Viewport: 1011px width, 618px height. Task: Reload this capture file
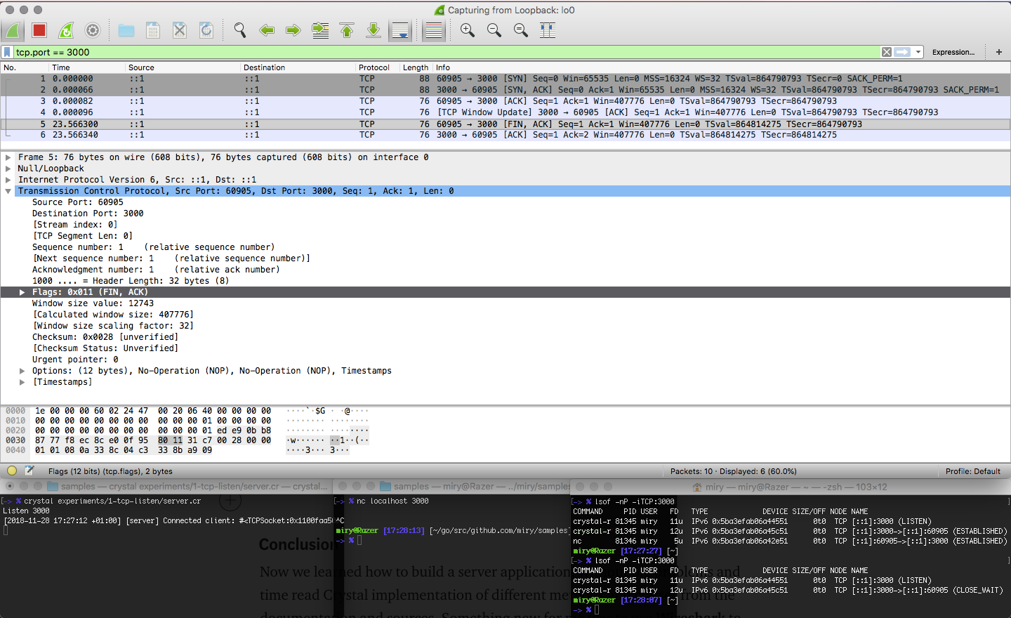pos(206,30)
